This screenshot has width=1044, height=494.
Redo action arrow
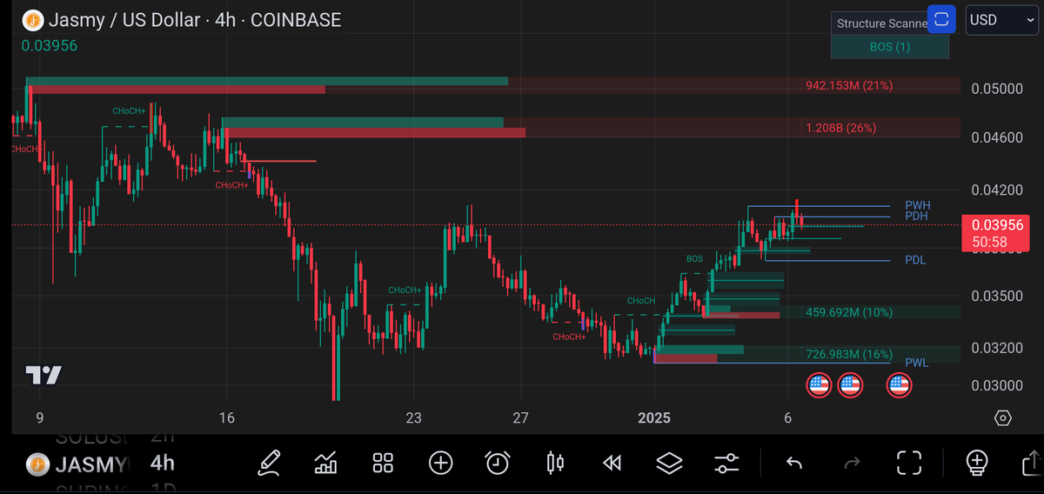point(853,463)
